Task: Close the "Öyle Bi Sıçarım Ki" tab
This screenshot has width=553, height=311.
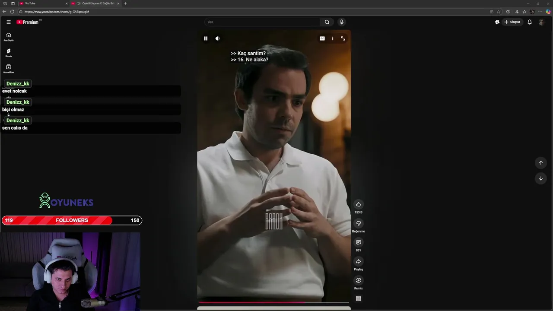Action: (118, 3)
